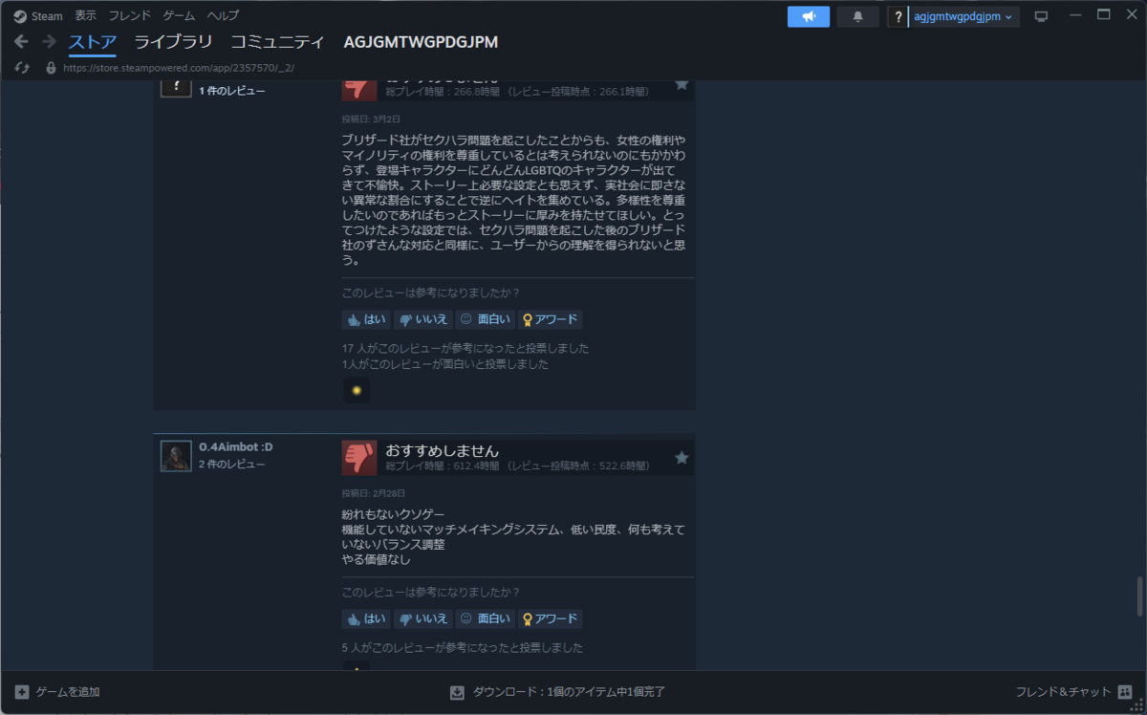This screenshot has height=715, width=1147.
Task: Open the notifications bell
Action: (x=857, y=16)
